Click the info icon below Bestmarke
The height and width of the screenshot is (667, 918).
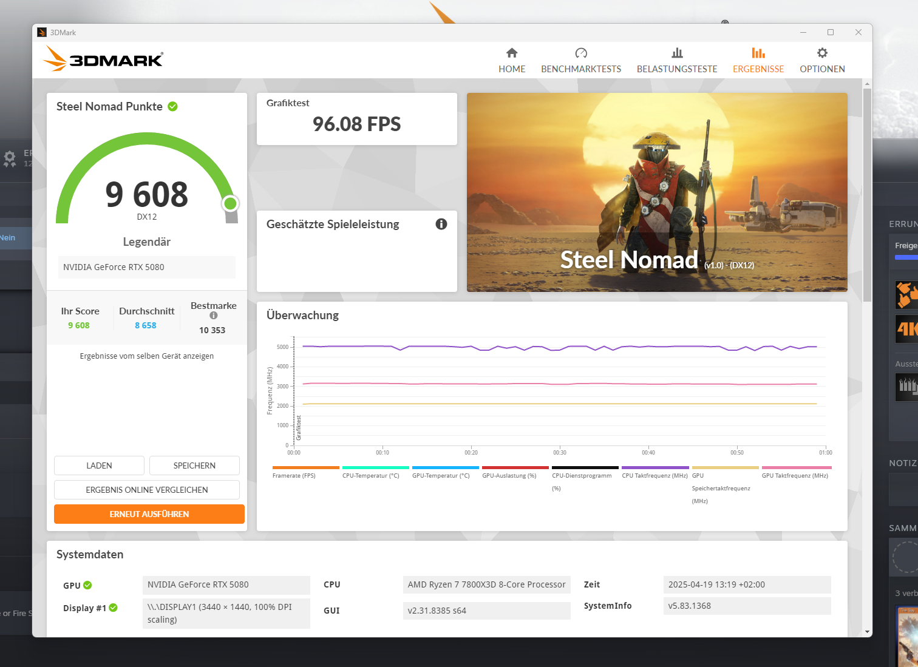(x=214, y=314)
